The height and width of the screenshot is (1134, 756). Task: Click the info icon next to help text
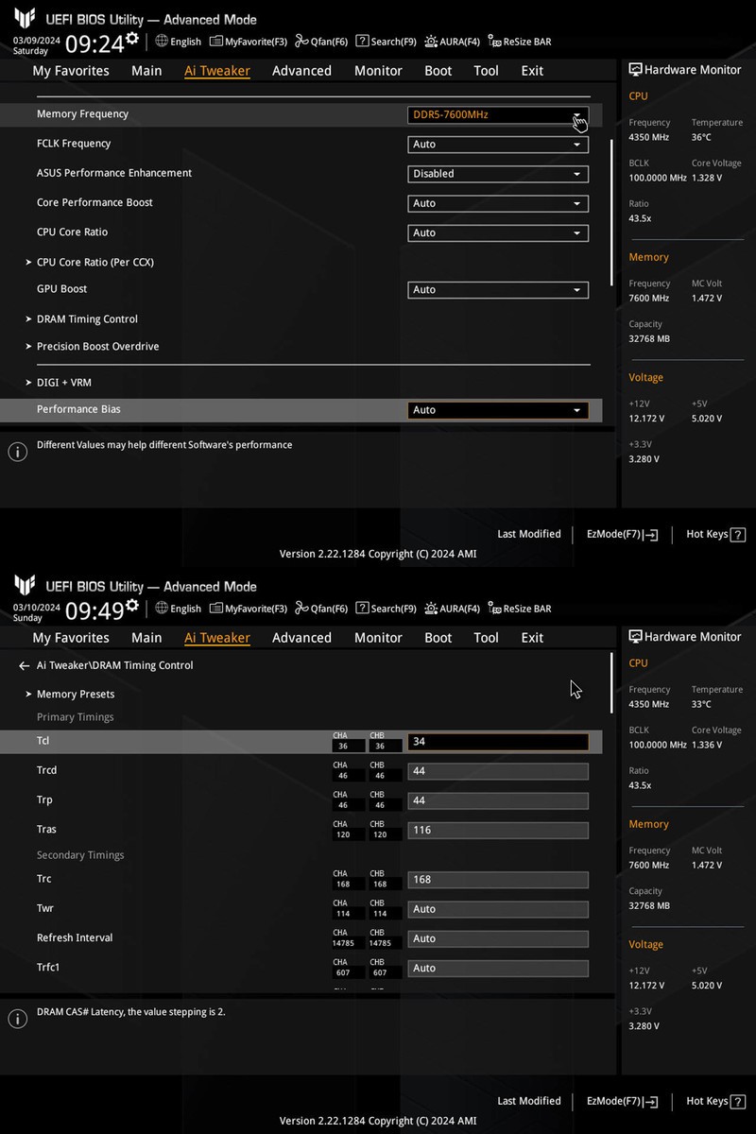click(17, 451)
